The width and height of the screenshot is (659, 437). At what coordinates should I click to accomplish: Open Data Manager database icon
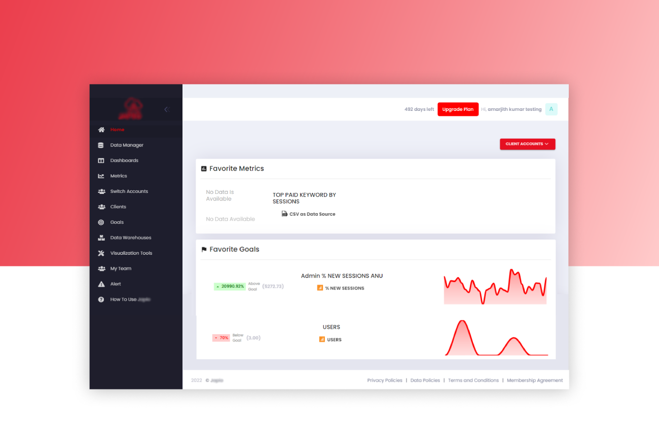click(x=101, y=145)
